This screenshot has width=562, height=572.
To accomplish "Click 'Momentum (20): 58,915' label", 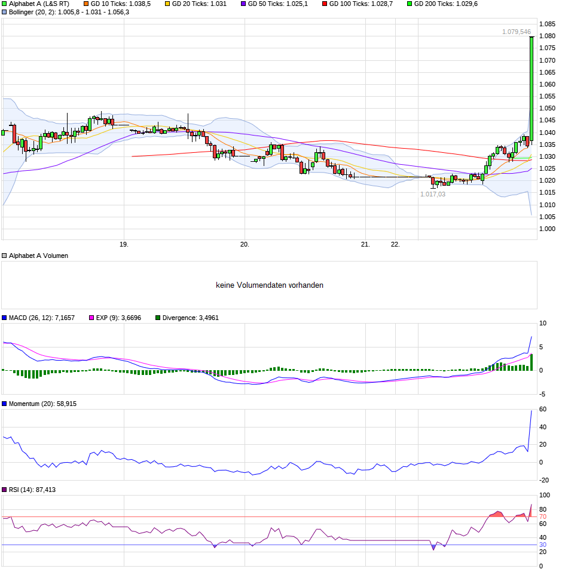I will tap(42, 404).
